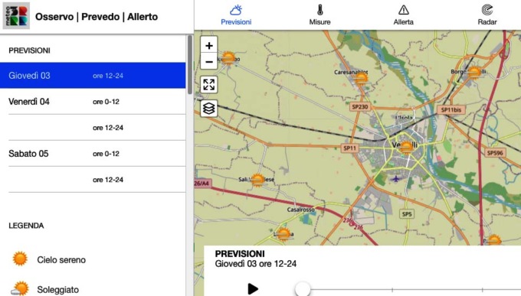Select Giovedì 03 ore 12-24 forecast
521x296 pixels.
click(93, 75)
